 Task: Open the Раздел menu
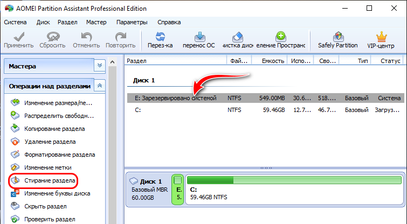click(x=67, y=22)
